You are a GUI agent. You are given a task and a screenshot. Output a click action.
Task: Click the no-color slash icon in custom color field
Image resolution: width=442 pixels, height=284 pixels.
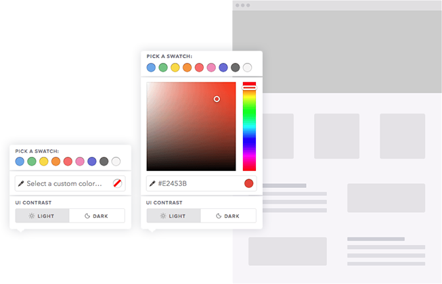click(118, 183)
